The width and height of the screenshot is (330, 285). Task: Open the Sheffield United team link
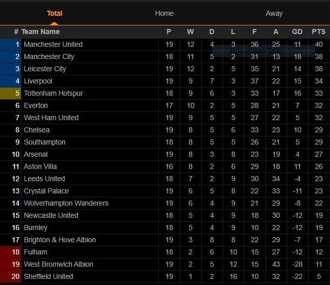48,276
